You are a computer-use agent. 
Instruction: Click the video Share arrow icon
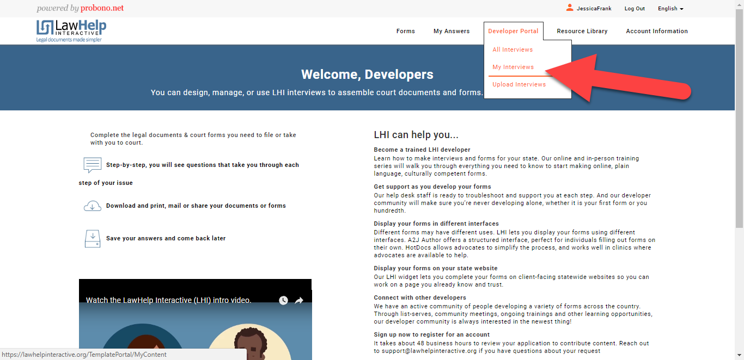point(299,300)
